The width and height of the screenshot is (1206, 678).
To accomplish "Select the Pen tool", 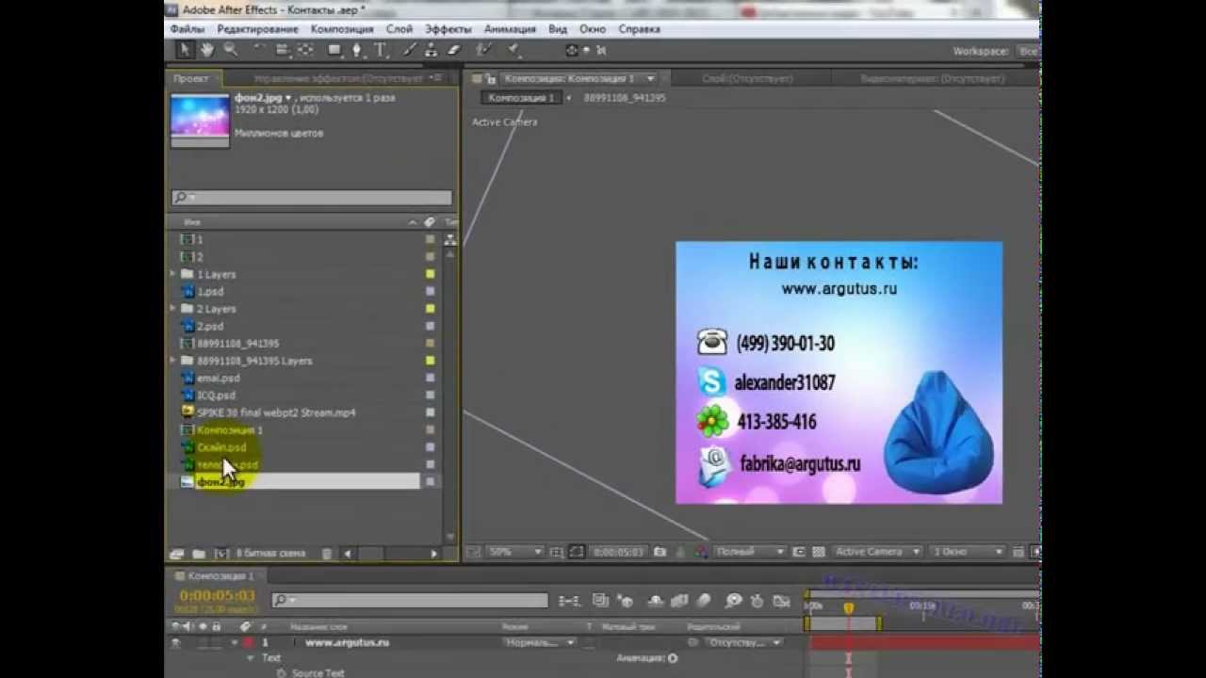I will pos(356,50).
